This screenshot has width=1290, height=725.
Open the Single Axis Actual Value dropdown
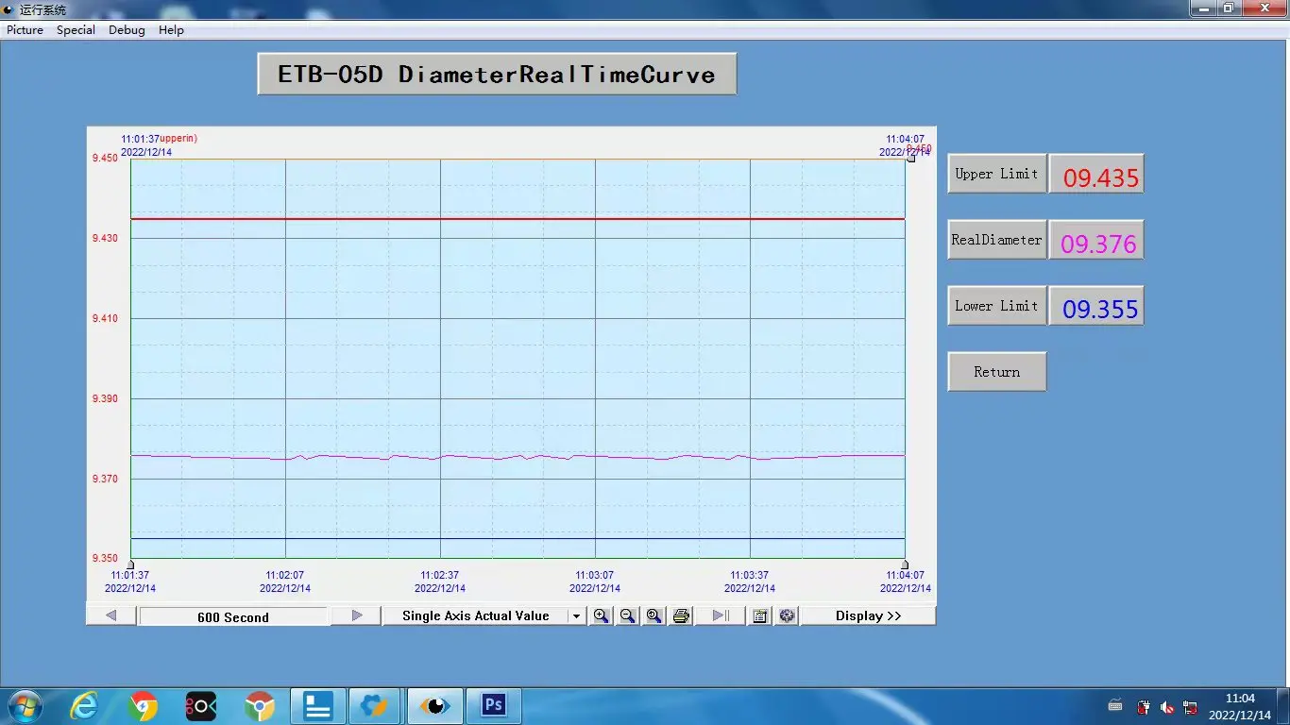pyautogui.click(x=576, y=615)
